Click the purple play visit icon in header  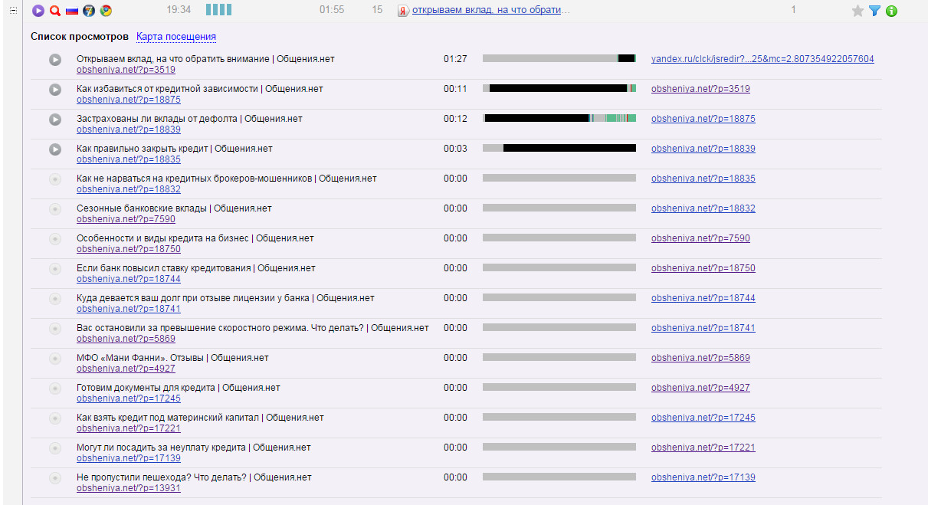tap(38, 11)
